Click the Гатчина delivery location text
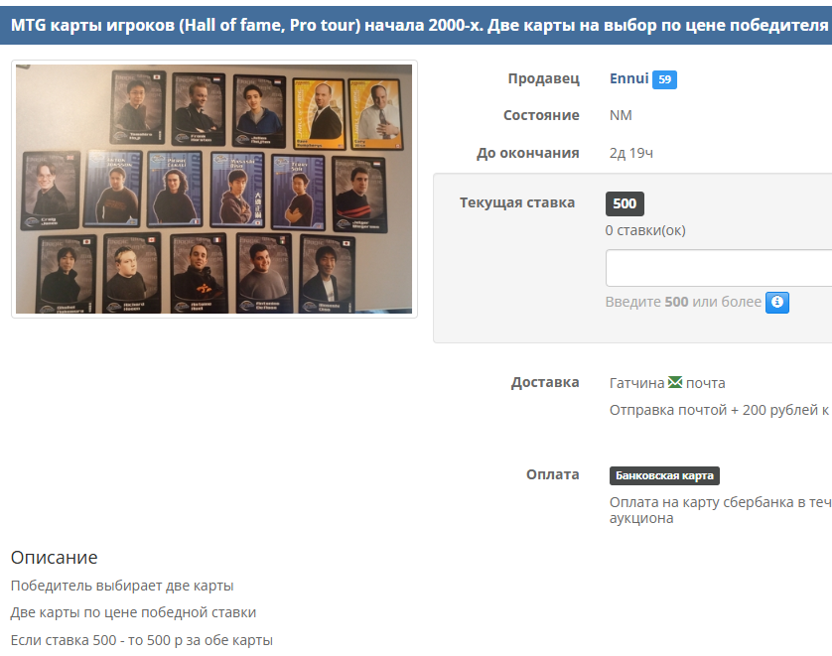The height and width of the screenshot is (656, 832). [x=636, y=383]
